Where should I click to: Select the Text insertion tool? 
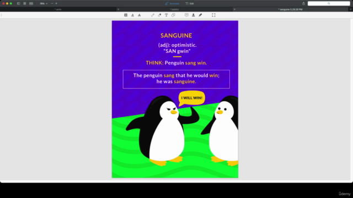166,15
